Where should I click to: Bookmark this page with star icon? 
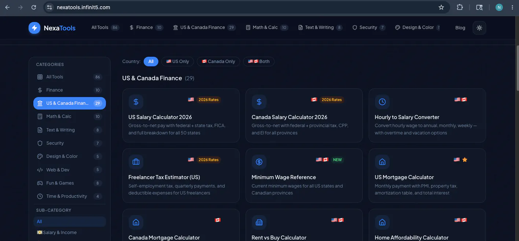(441, 7)
